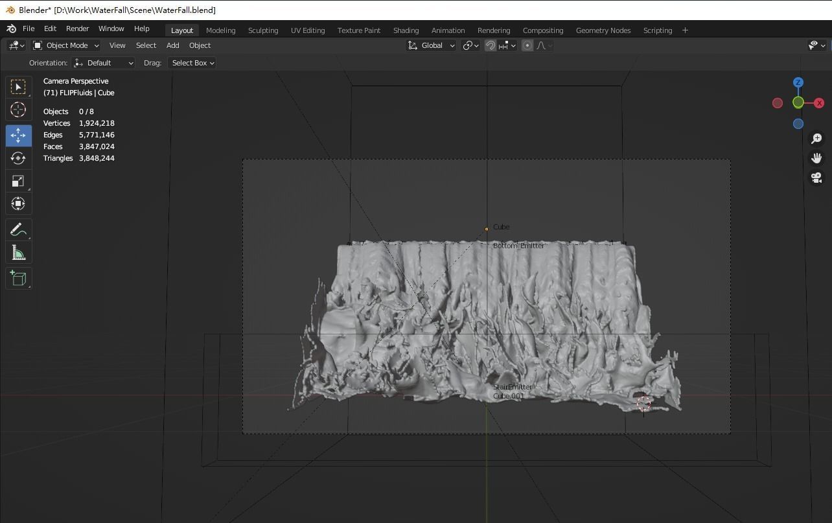Click the pan hand viewport icon

(816, 158)
